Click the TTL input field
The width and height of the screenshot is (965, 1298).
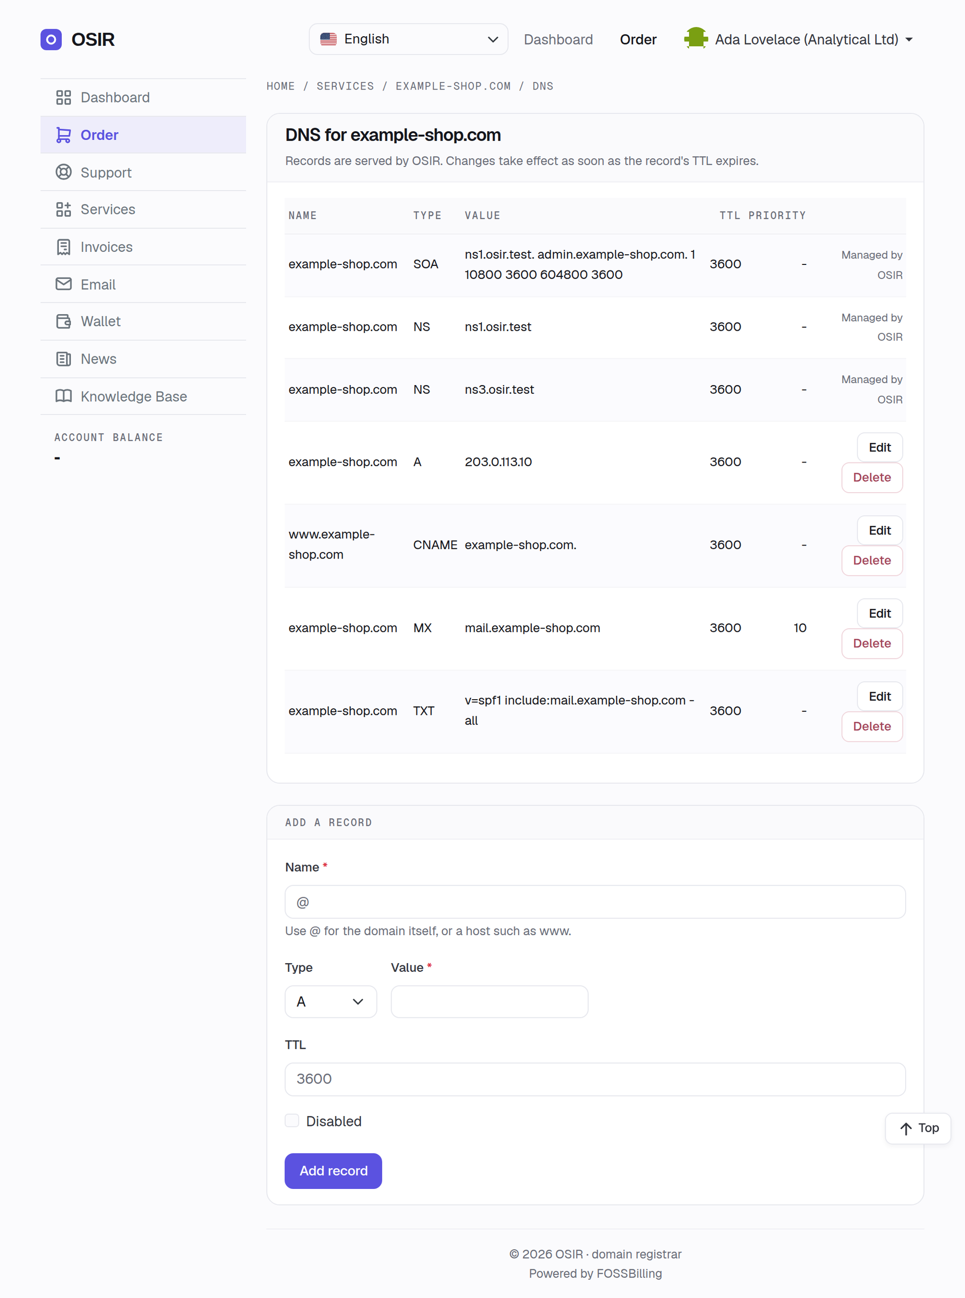point(595,1079)
